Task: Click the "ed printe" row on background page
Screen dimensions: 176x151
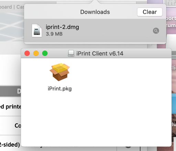Action: [x=10, y=107]
